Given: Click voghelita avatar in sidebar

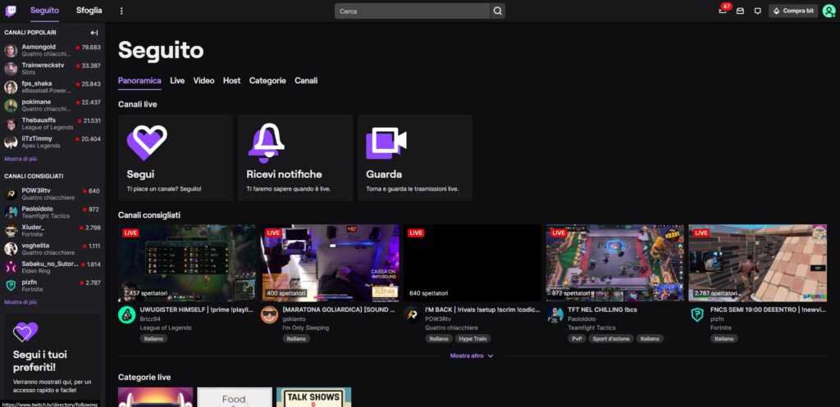Looking at the screenshot, I should pos(11,249).
